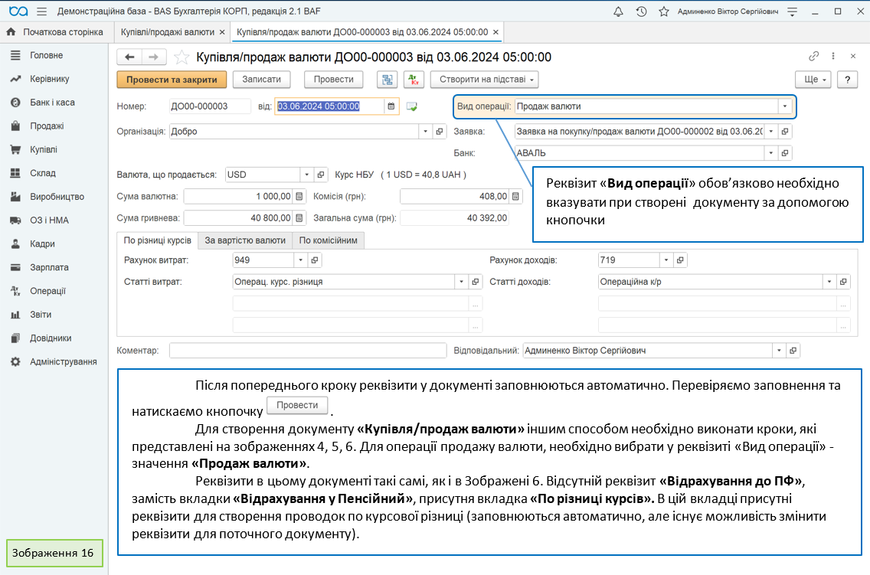This screenshot has width=870, height=575.
Task: Open document movements structure icon
Action: click(388, 80)
